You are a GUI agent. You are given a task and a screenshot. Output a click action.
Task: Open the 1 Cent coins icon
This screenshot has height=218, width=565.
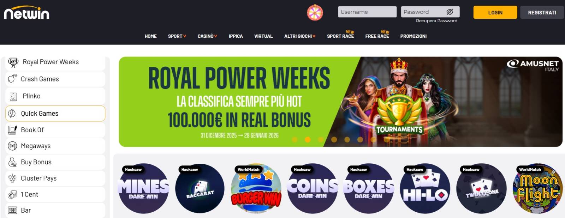coord(12,194)
